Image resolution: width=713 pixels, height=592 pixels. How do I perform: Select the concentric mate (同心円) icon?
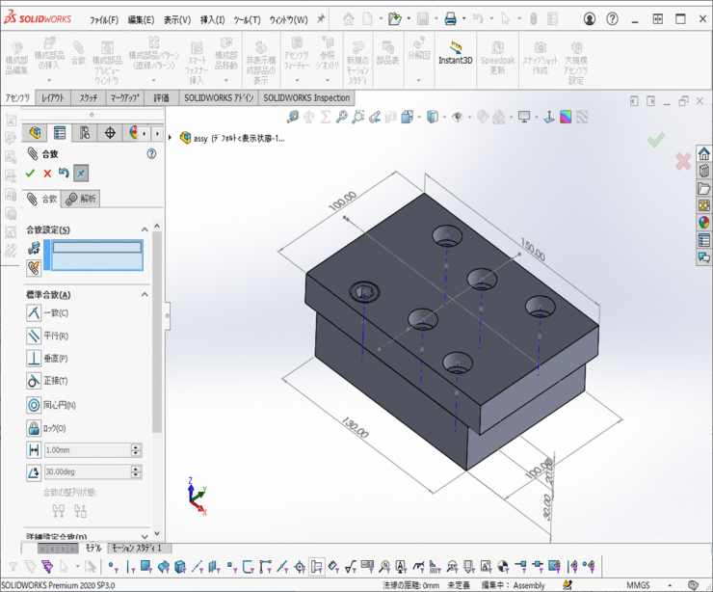click(34, 405)
